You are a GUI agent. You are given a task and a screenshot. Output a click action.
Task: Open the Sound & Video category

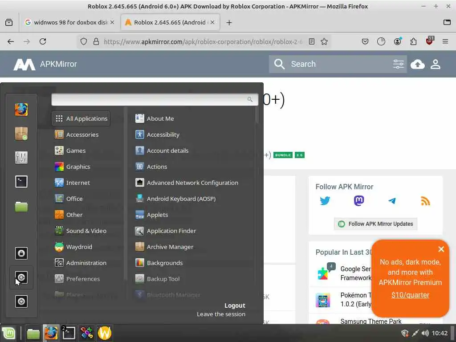point(81,231)
